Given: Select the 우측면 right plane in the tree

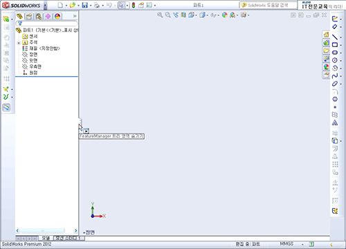Looking at the screenshot, I should coord(32,66).
